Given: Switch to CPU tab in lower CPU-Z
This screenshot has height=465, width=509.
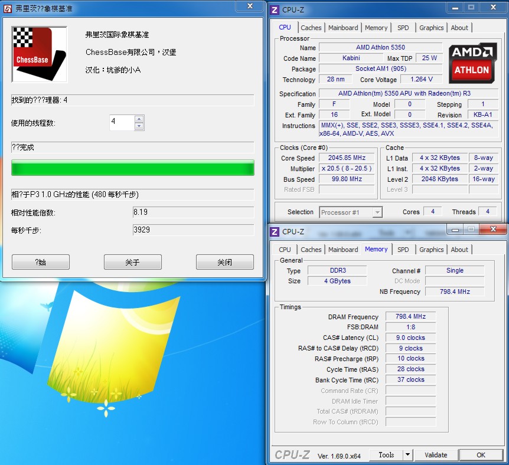Looking at the screenshot, I should coord(285,250).
